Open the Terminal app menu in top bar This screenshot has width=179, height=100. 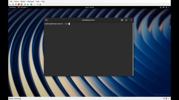[23, 7]
